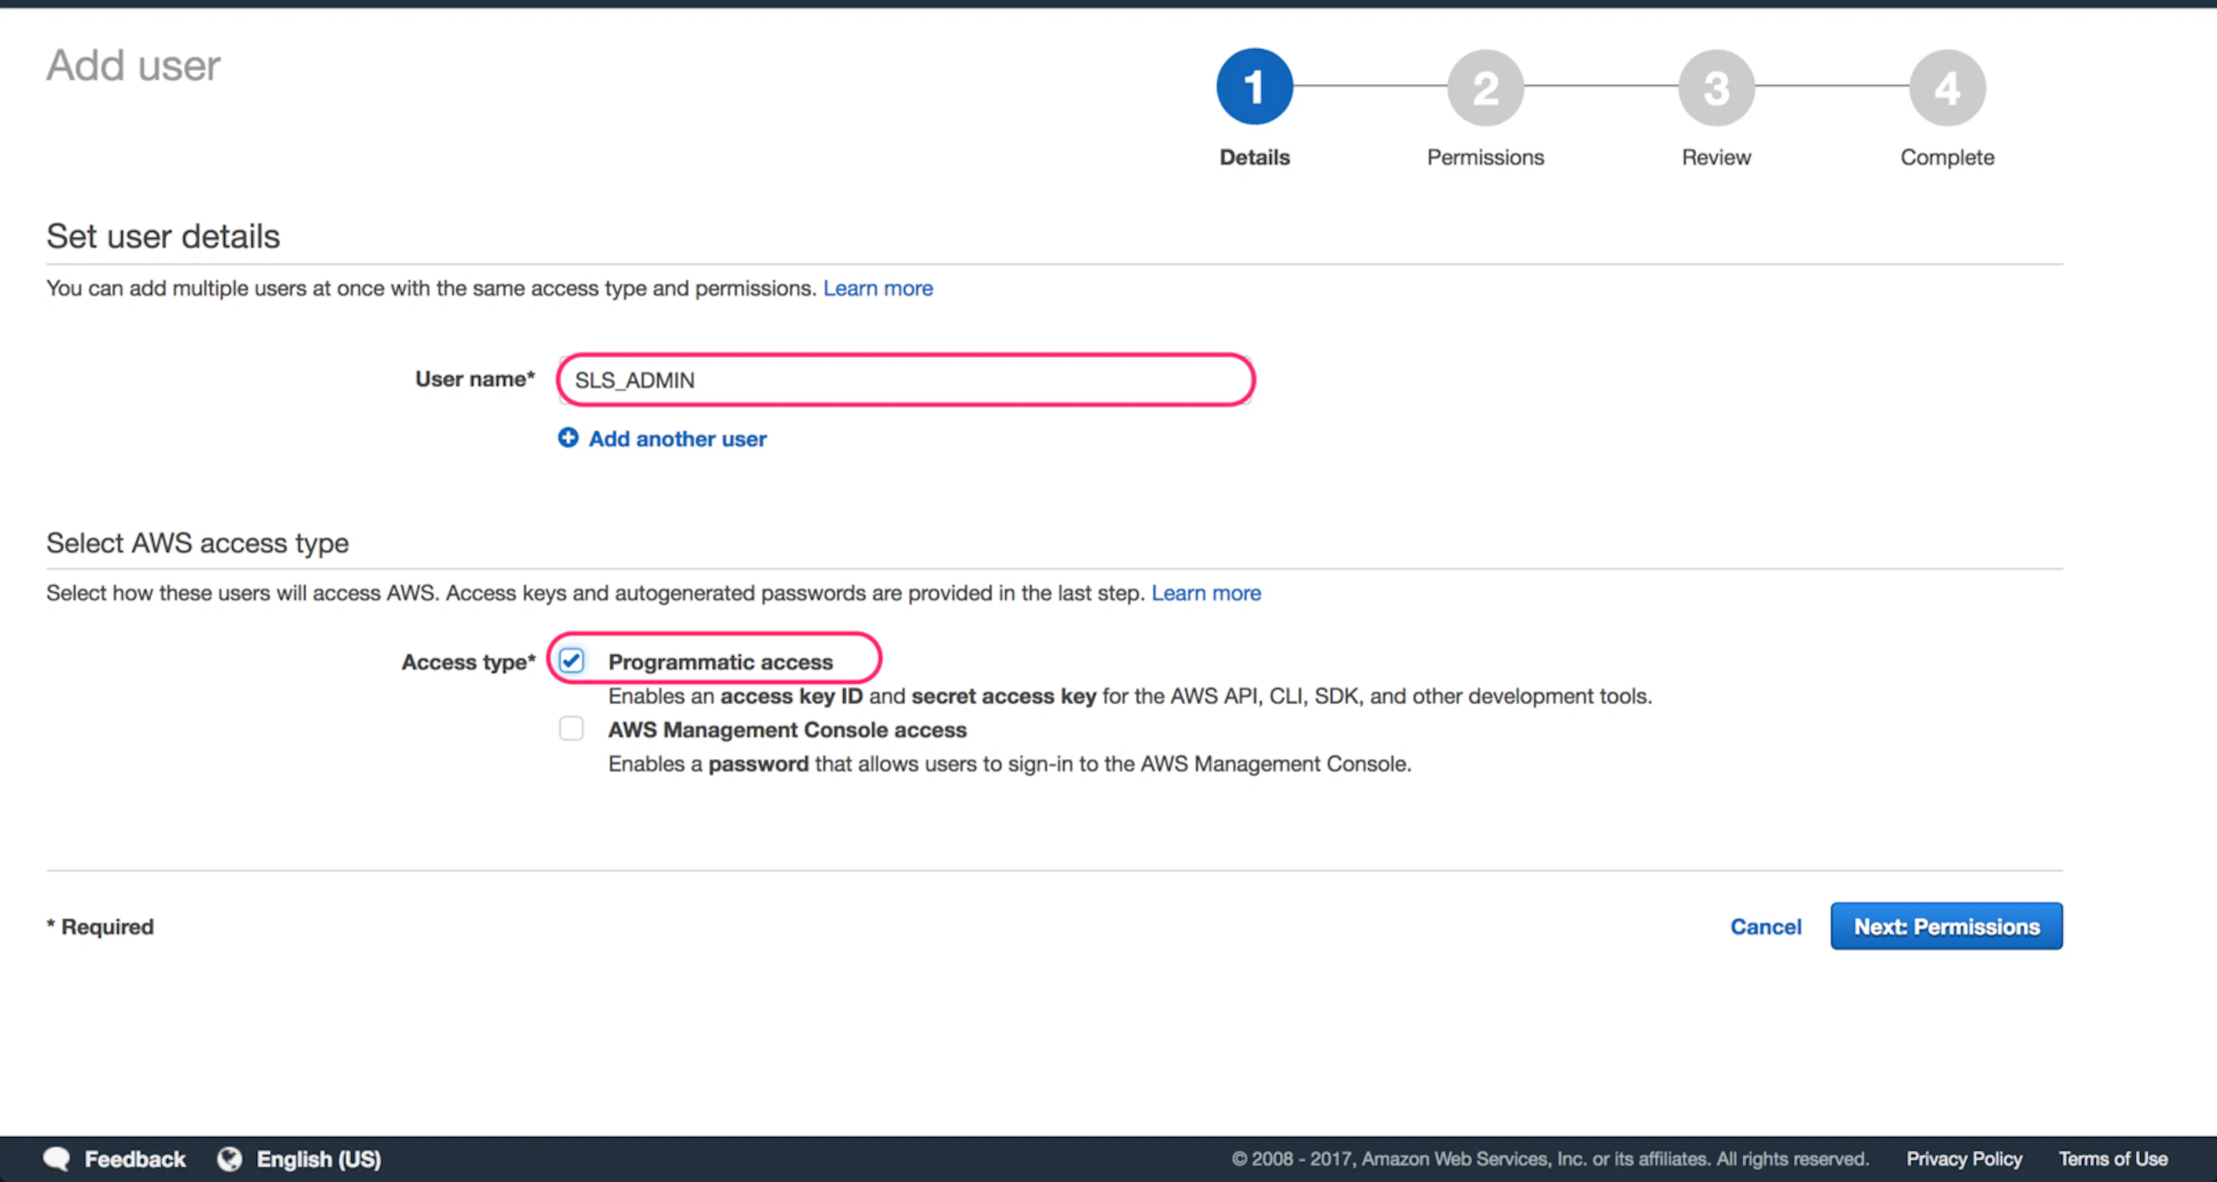Click step 4 Complete circle icon
Screen dimensions: 2217x1182
1947,87
